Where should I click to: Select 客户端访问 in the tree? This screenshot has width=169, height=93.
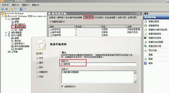20,24
